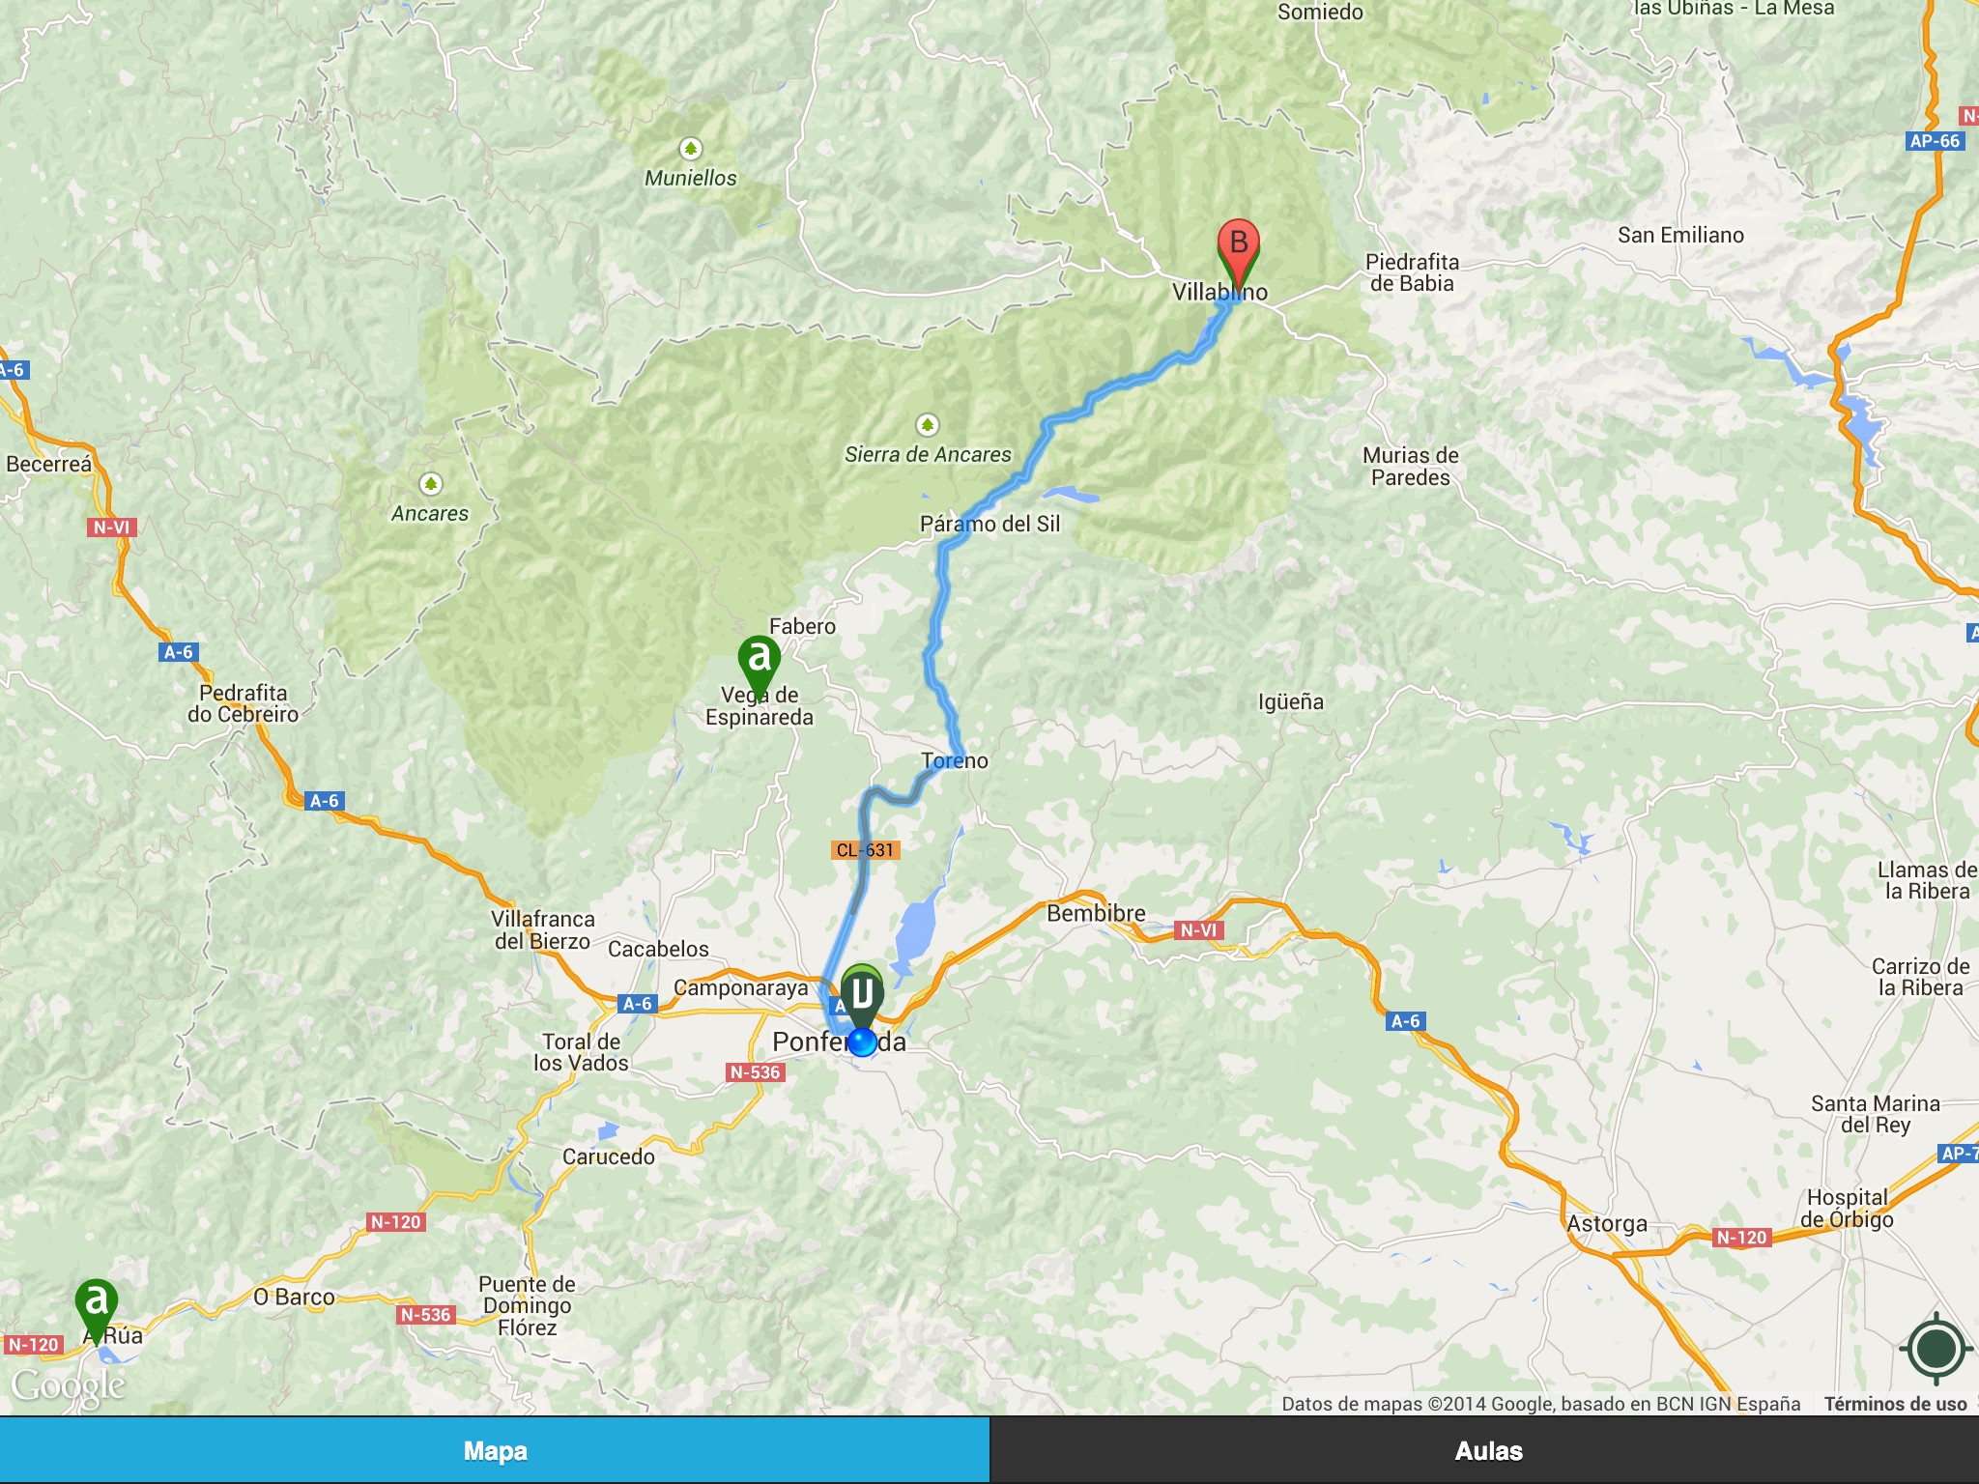The image size is (1979, 1484).
Task: Tap the Bembibre town label
Action: 1096,913
